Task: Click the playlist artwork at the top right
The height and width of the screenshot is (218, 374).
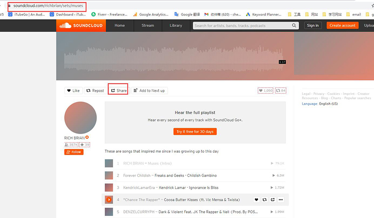Action: [x=334, y=54]
